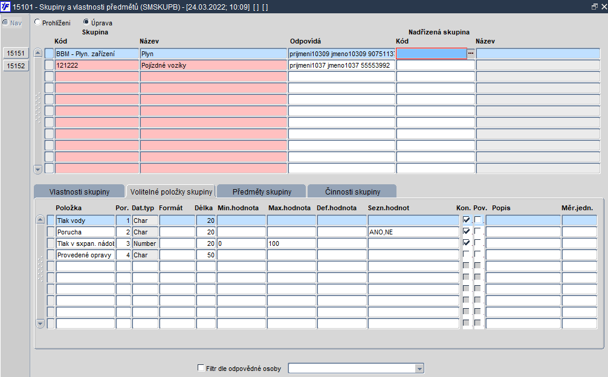Click the Popis field in the Tlak vody row
This screenshot has width=608, height=377.
click(x=523, y=221)
